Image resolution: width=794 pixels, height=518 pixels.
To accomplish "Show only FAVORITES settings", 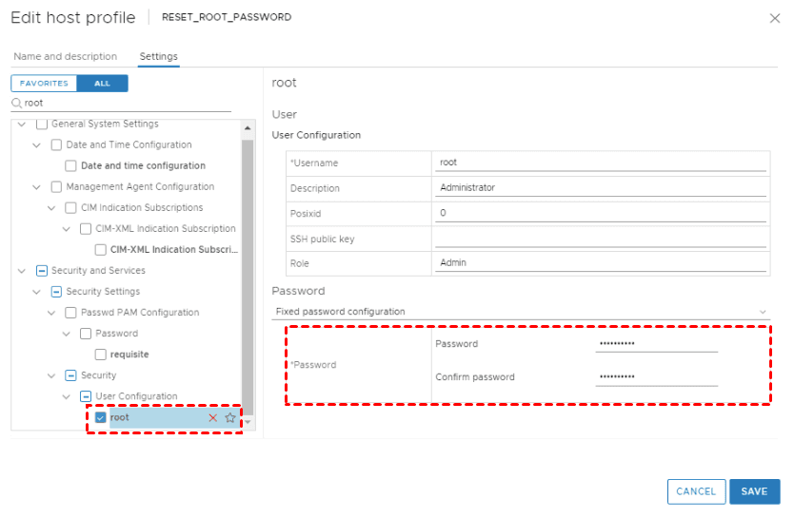I will point(44,84).
